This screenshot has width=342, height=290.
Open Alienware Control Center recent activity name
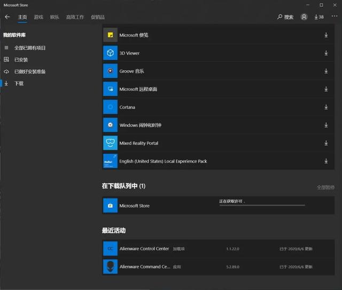coord(144,249)
